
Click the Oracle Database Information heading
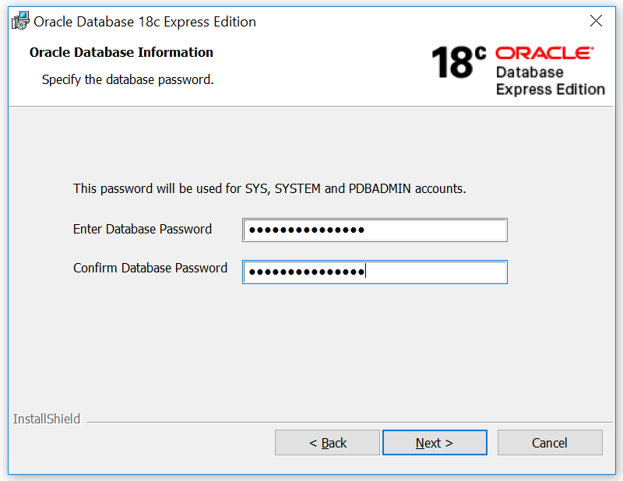(121, 52)
